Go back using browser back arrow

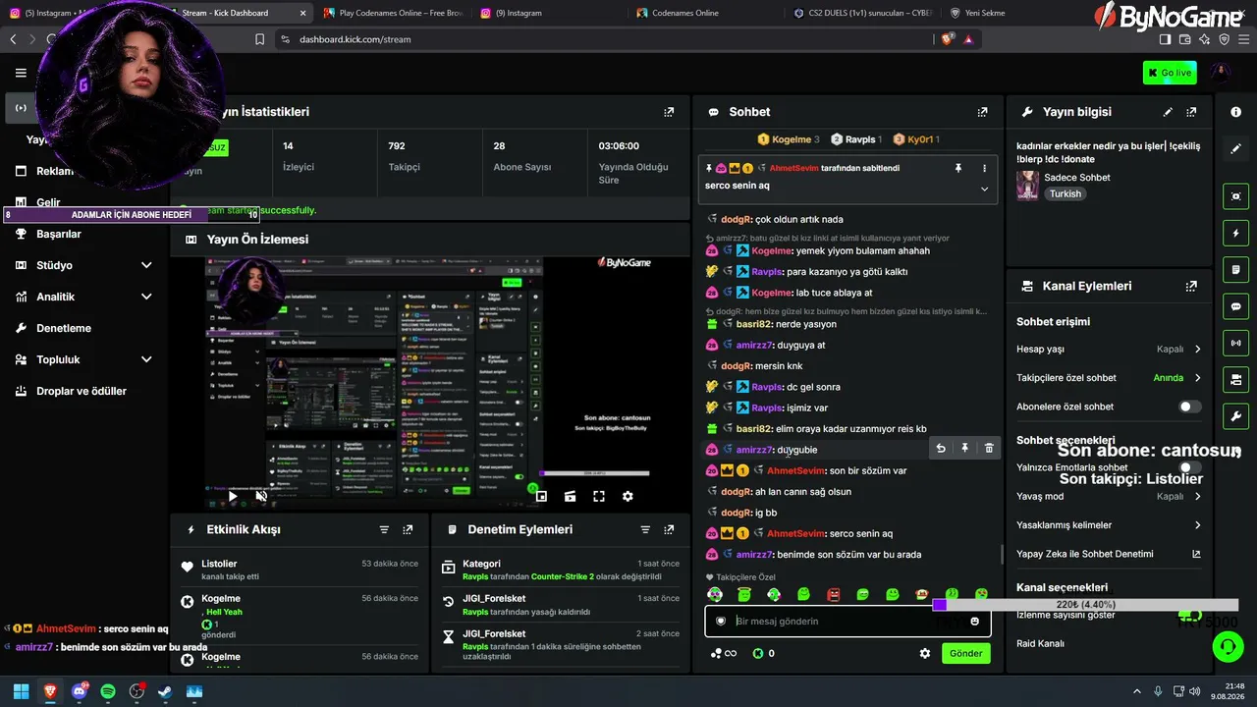[13, 39]
